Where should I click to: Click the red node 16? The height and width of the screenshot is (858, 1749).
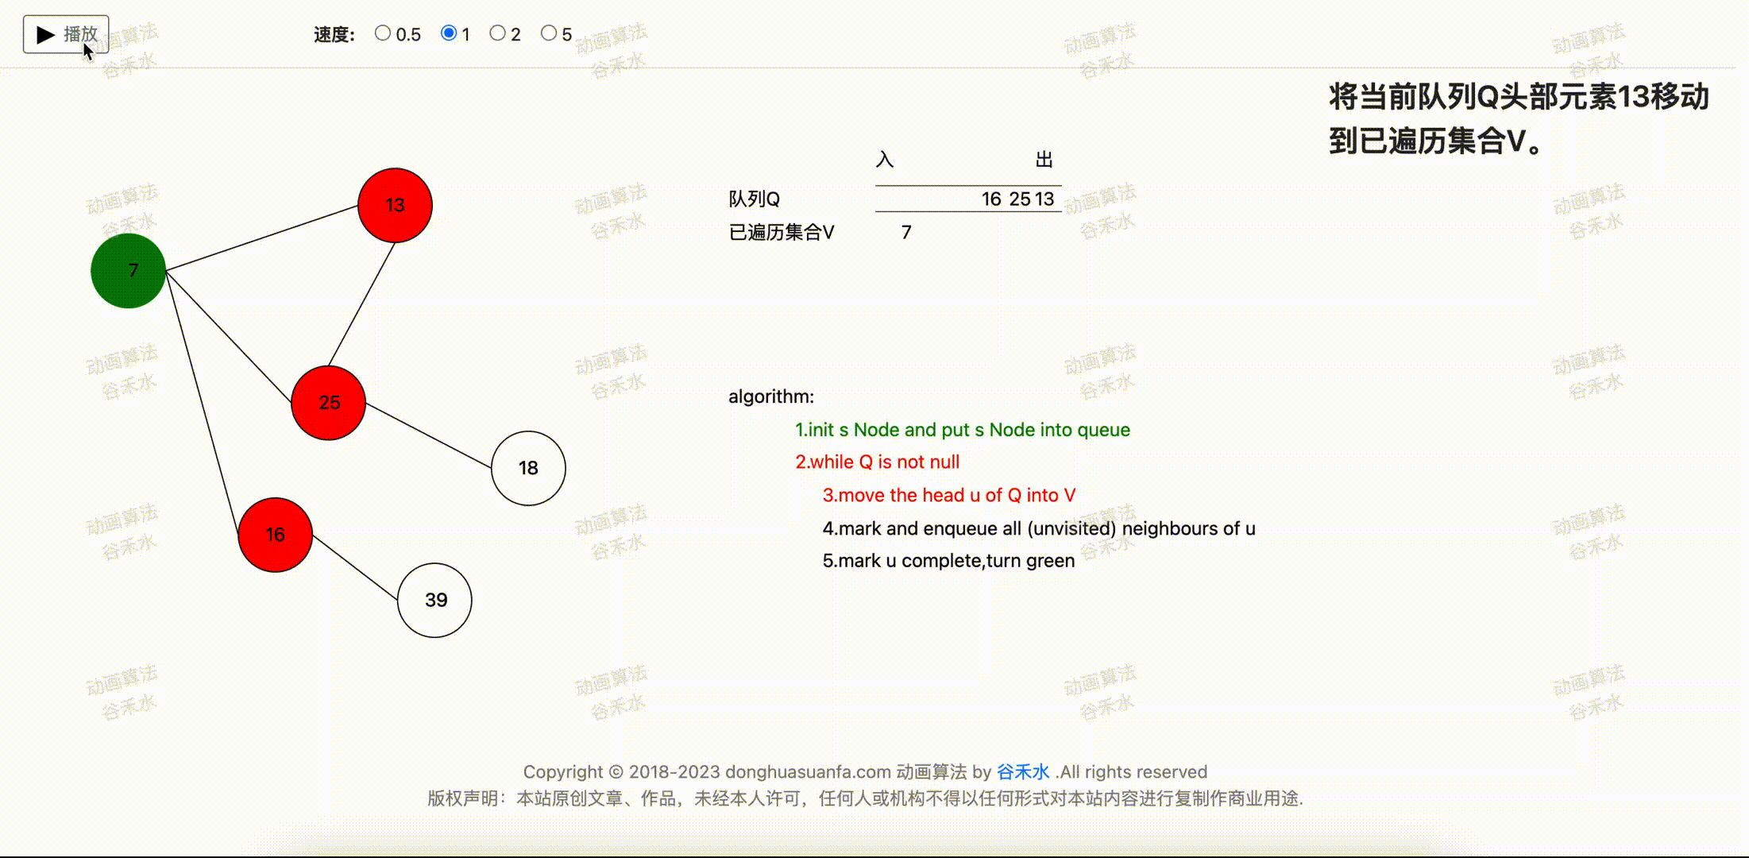coord(275,535)
